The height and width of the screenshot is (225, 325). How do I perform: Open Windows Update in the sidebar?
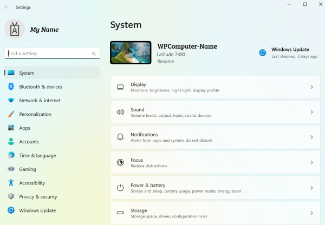click(x=37, y=210)
